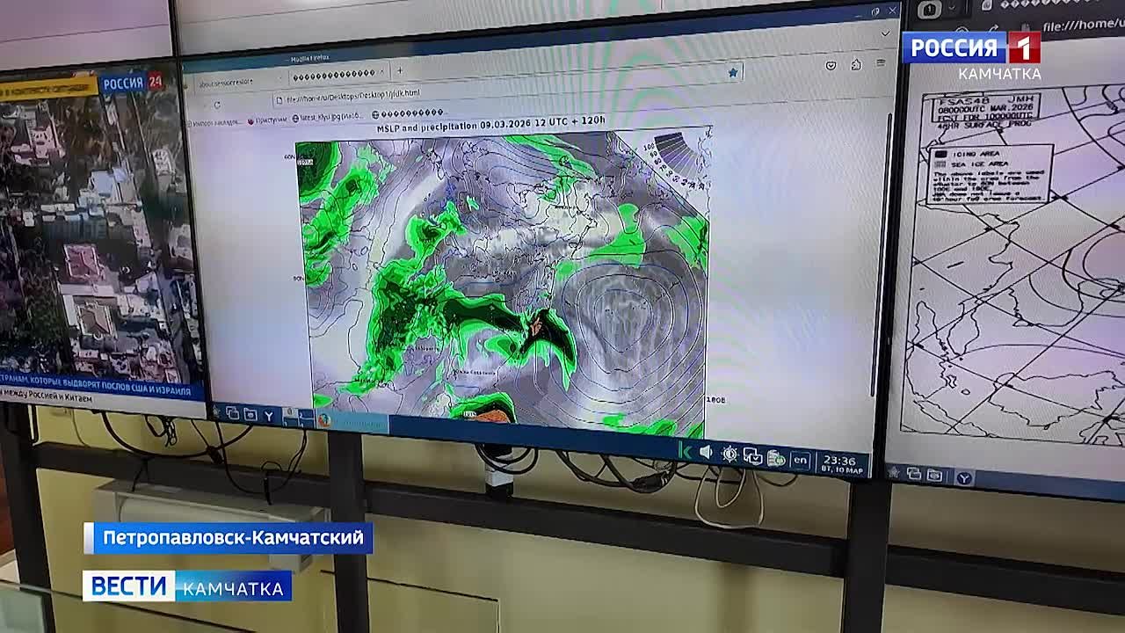Click the bookmark star in the address bar

(732, 73)
